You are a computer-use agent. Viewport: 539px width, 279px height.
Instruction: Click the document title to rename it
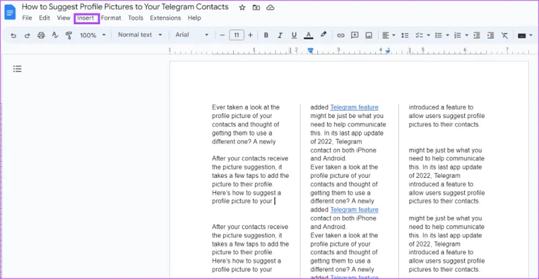[125, 7]
